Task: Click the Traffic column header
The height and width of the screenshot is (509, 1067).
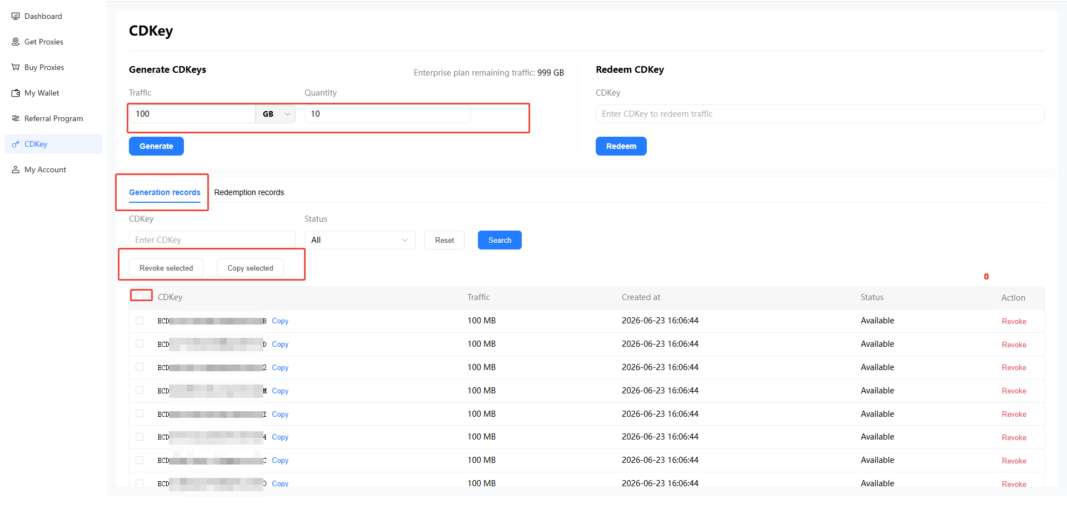Action: coord(478,297)
